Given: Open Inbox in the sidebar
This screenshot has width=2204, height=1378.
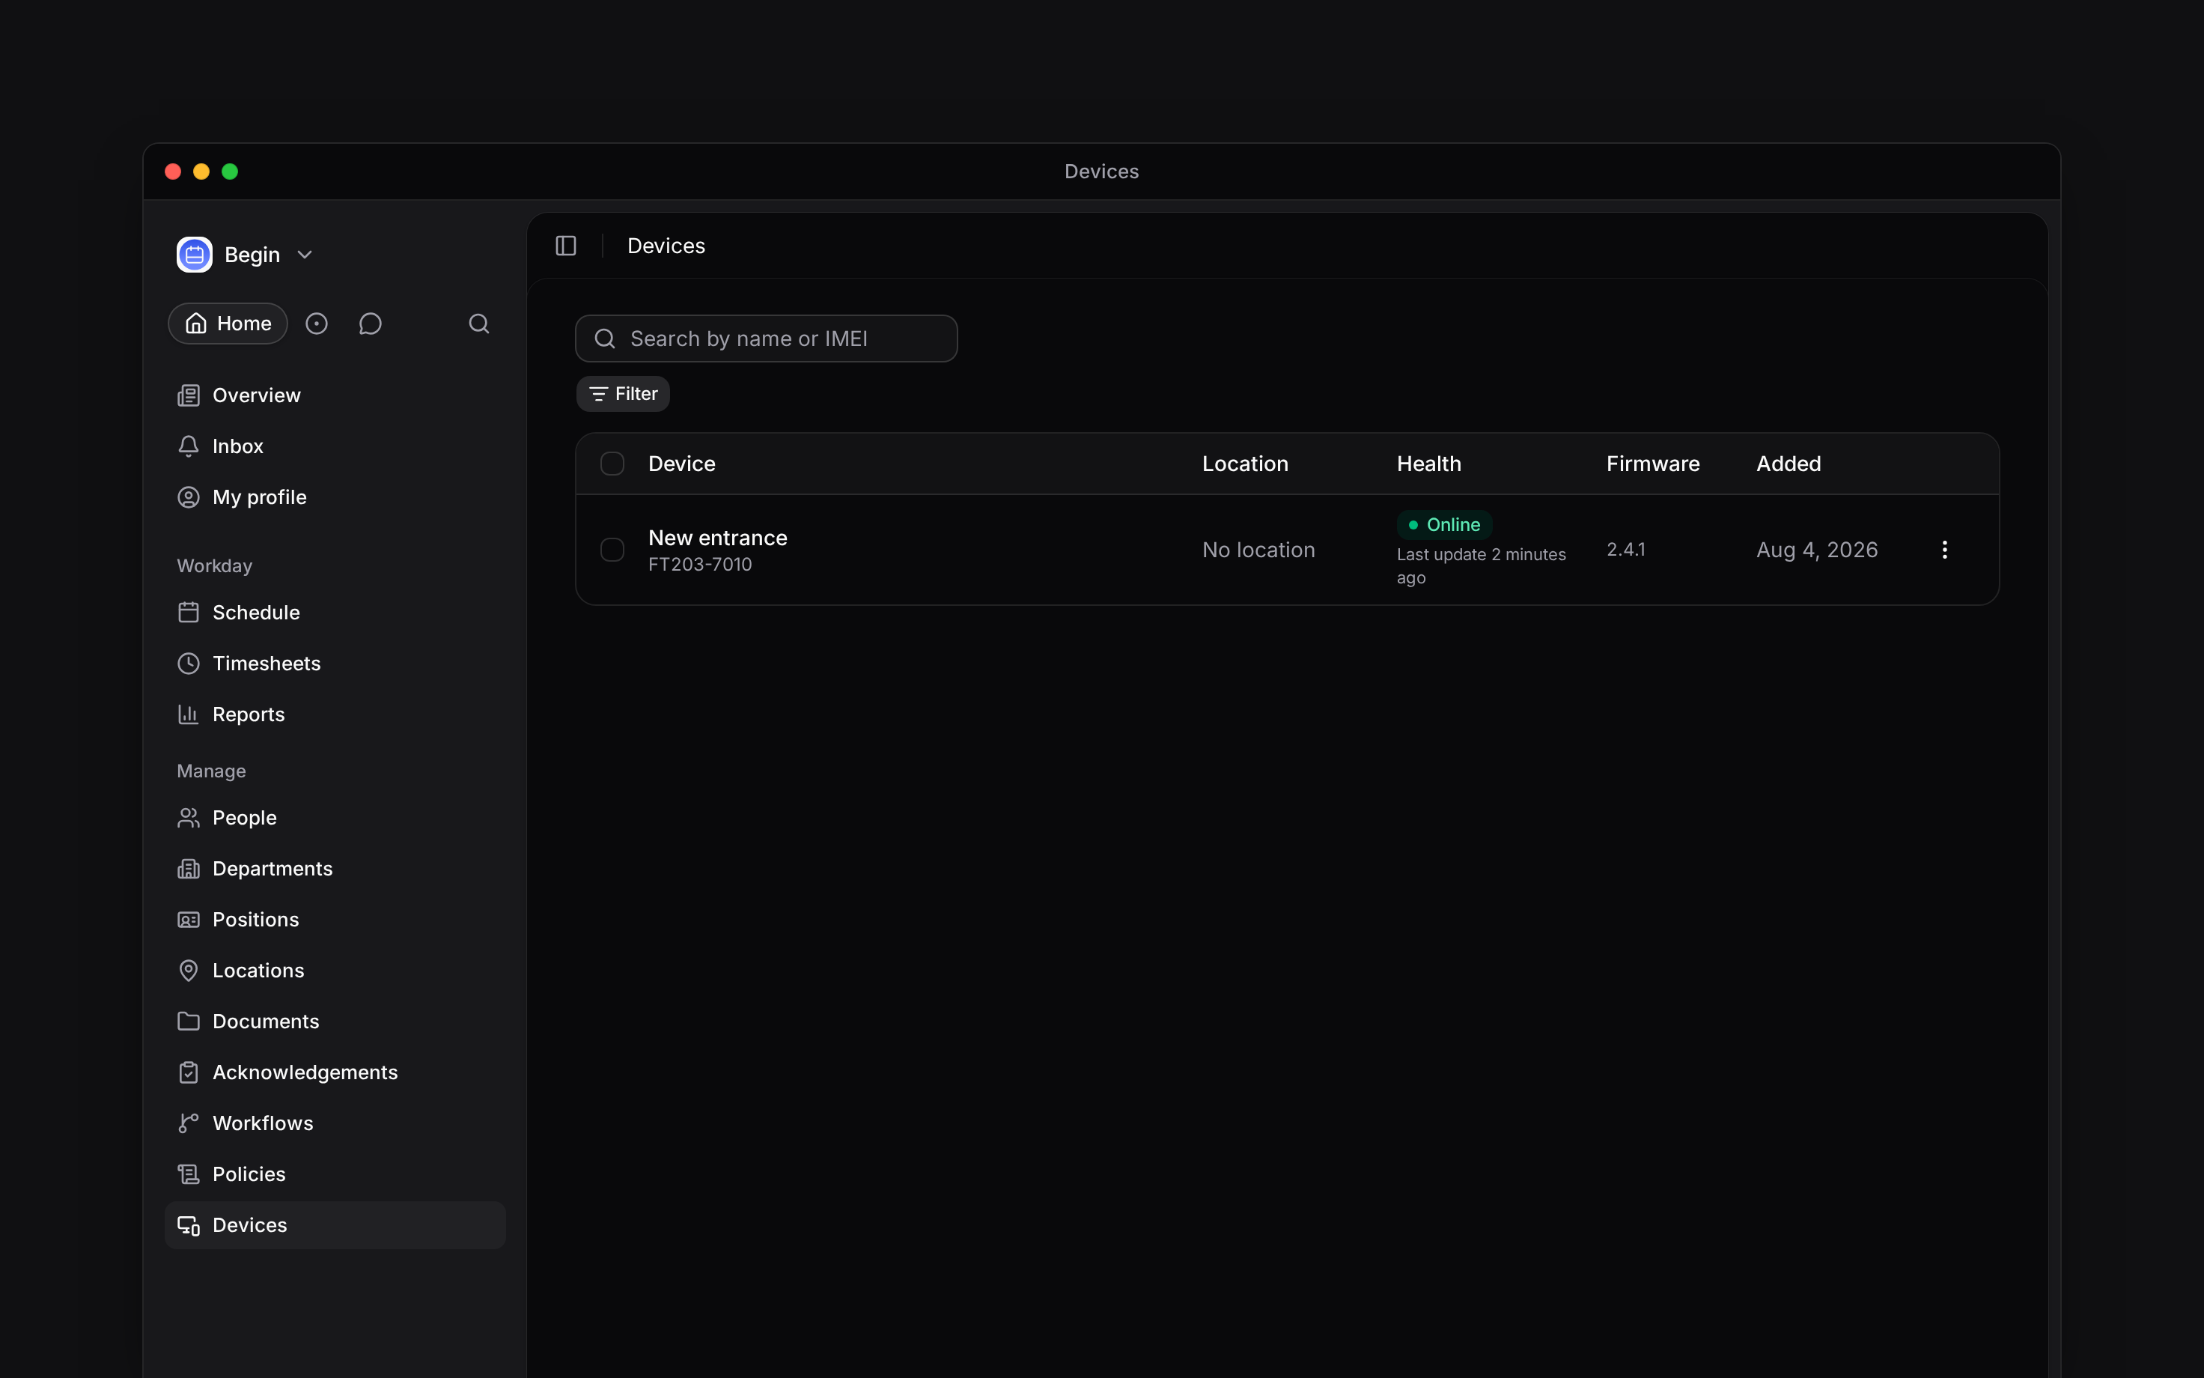Looking at the screenshot, I should (x=335, y=446).
